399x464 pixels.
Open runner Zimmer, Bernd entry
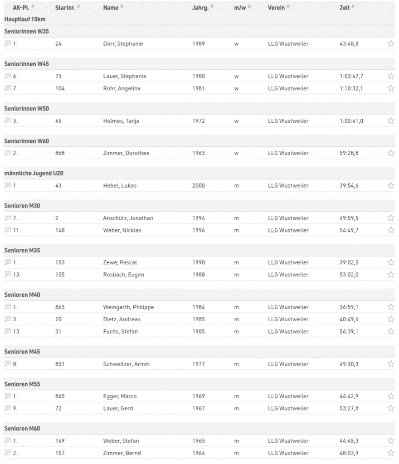(x=122, y=453)
